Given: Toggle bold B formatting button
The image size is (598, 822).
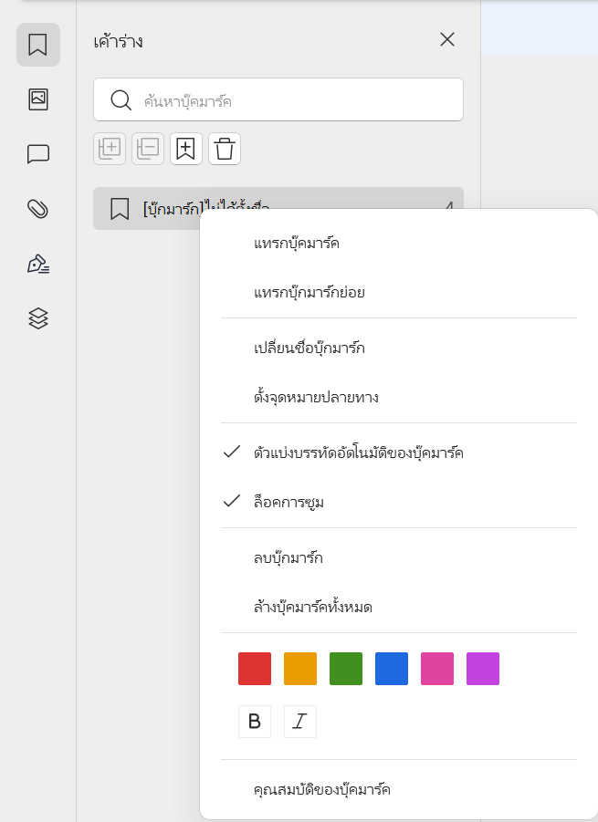Looking at the screenshot, I should pos(255,722).
